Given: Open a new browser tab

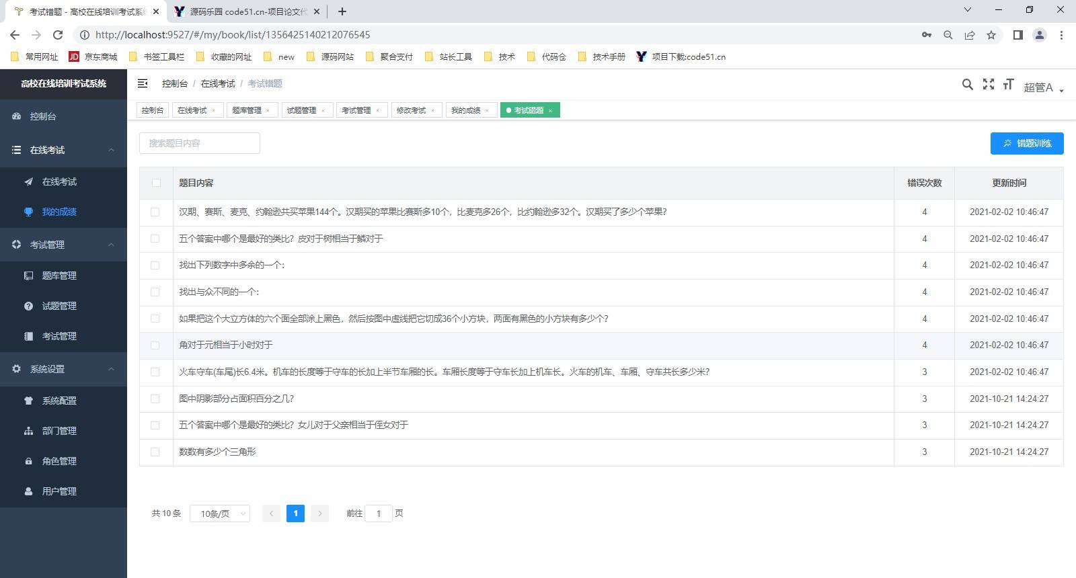Looking at the screenshot, I should click(342, 11).
